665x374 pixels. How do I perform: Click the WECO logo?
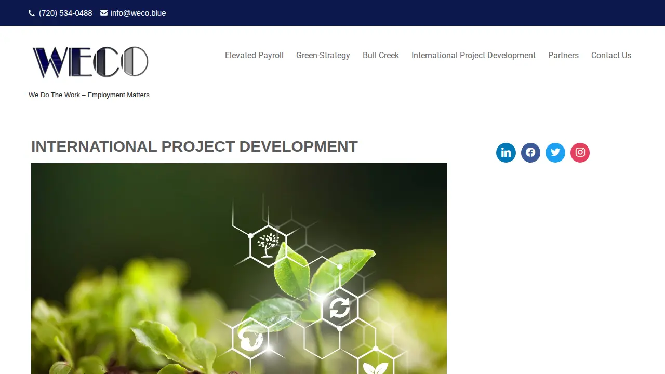[90, 62]
